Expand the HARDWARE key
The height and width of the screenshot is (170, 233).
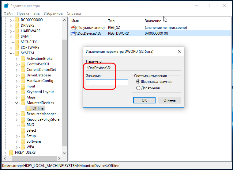coord(11,31)
